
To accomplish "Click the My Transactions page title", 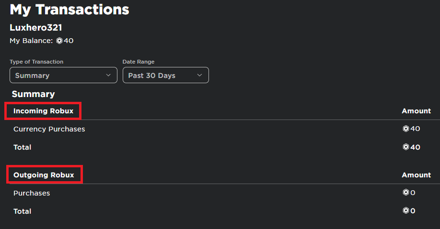I will (x=69, y=9).
